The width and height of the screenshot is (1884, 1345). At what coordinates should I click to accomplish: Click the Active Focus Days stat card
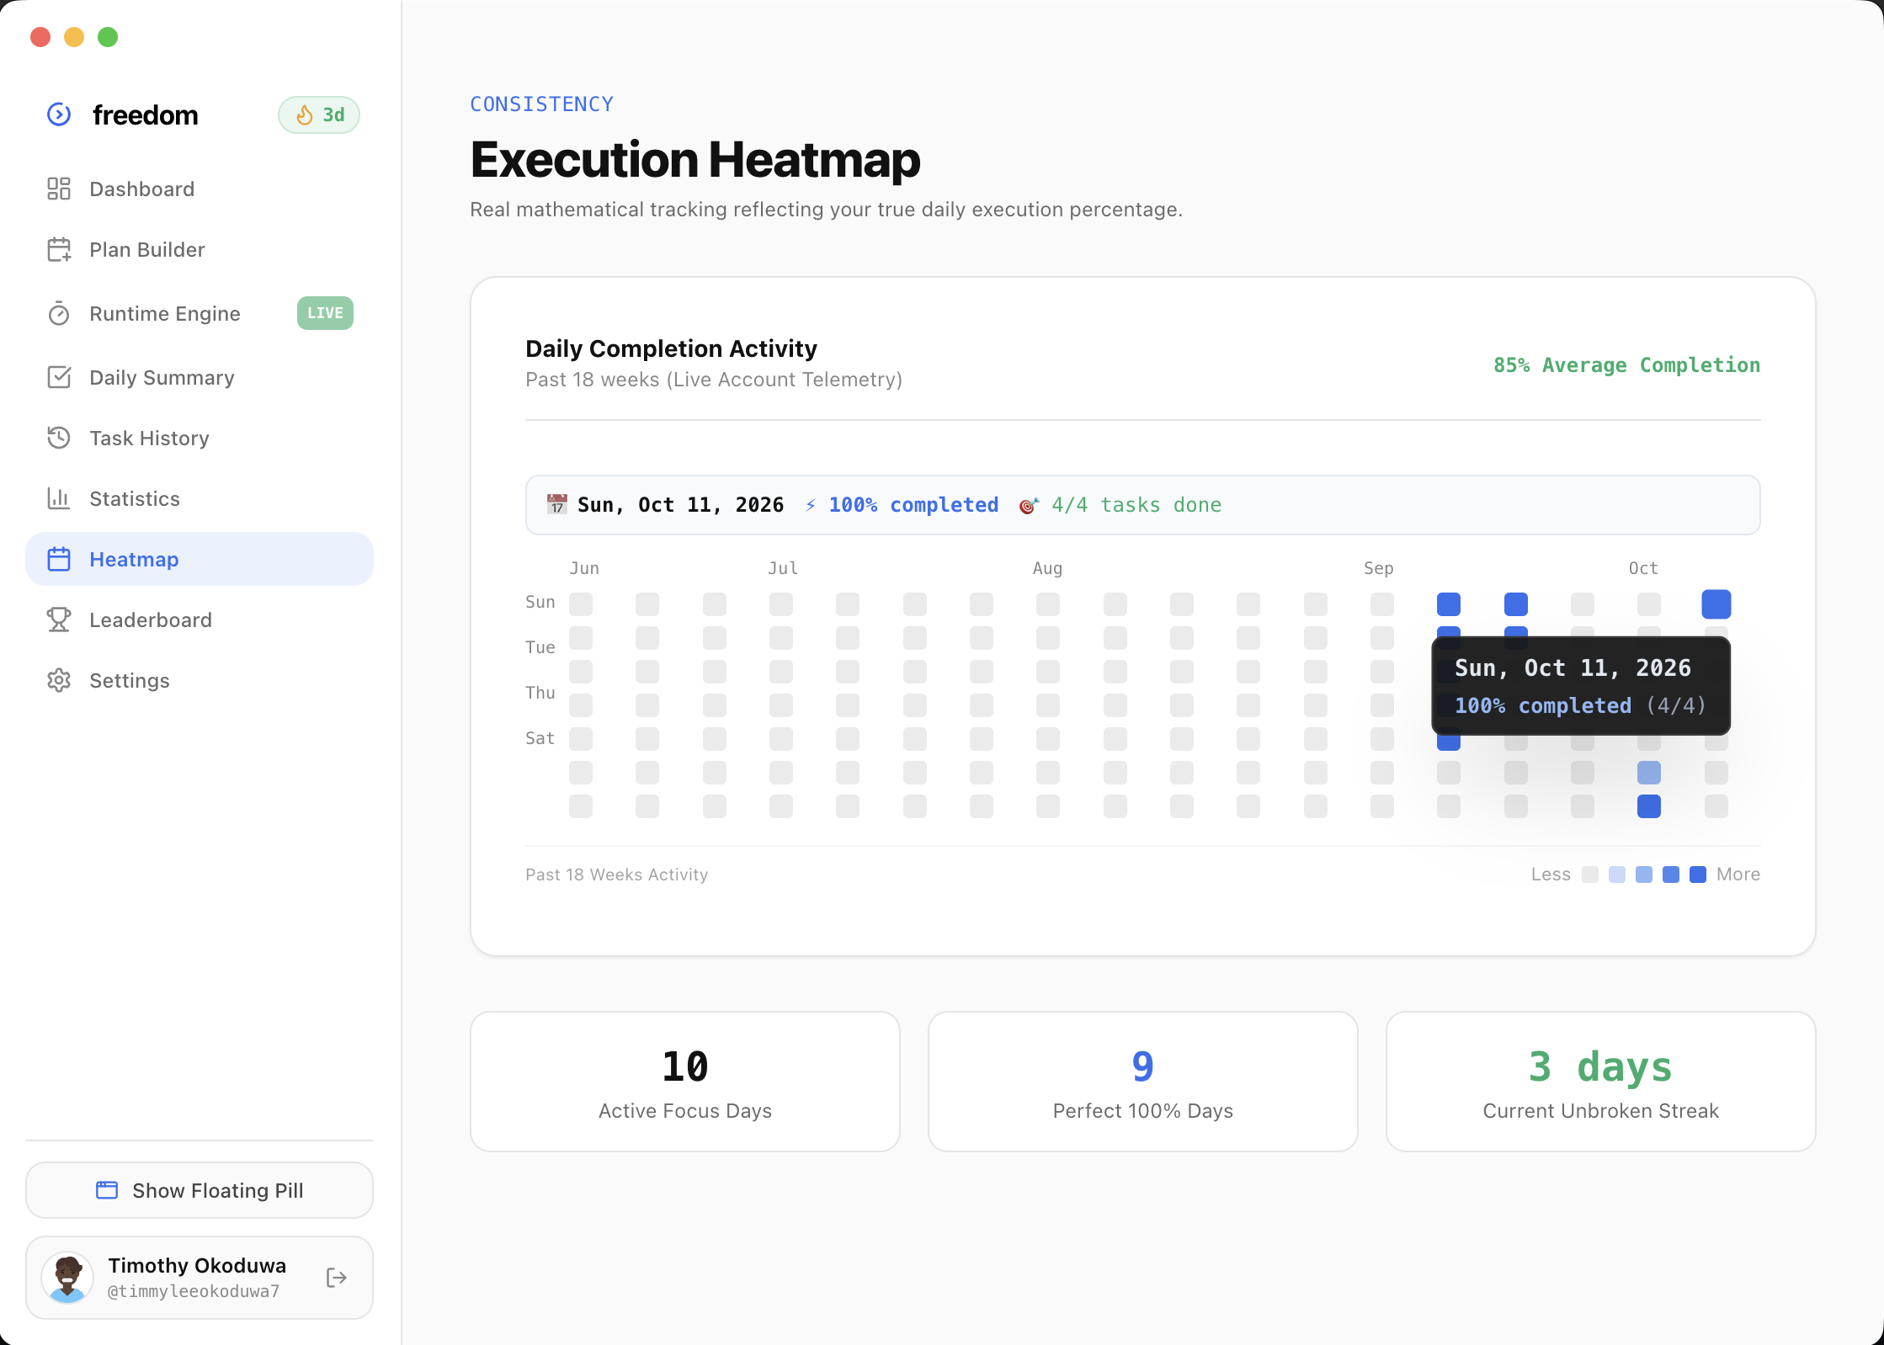(685, 1082)
